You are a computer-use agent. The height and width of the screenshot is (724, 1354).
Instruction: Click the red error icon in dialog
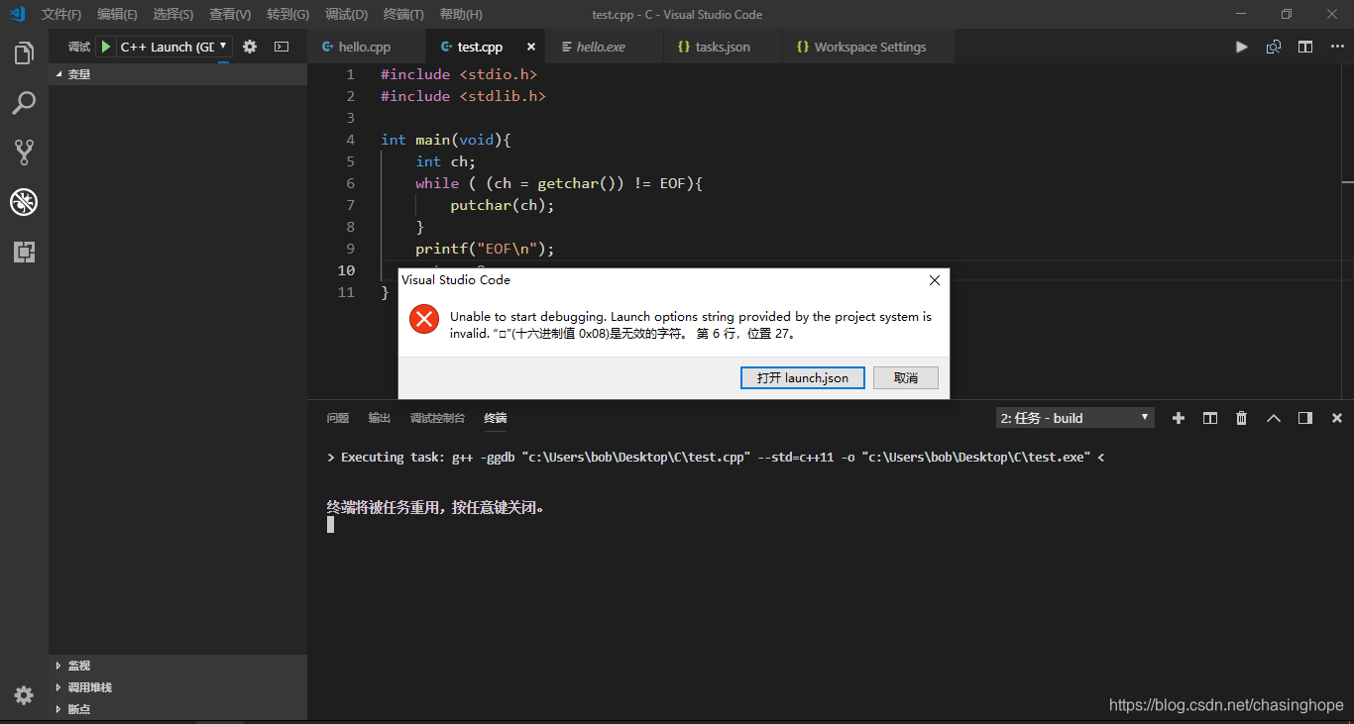pyautogui.click(x=424, y=319)
